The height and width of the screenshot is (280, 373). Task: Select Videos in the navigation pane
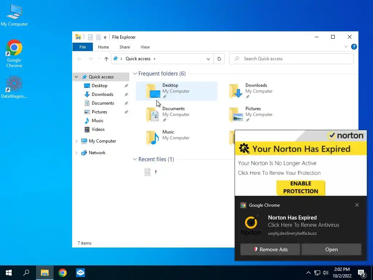(x=98, y=129)
